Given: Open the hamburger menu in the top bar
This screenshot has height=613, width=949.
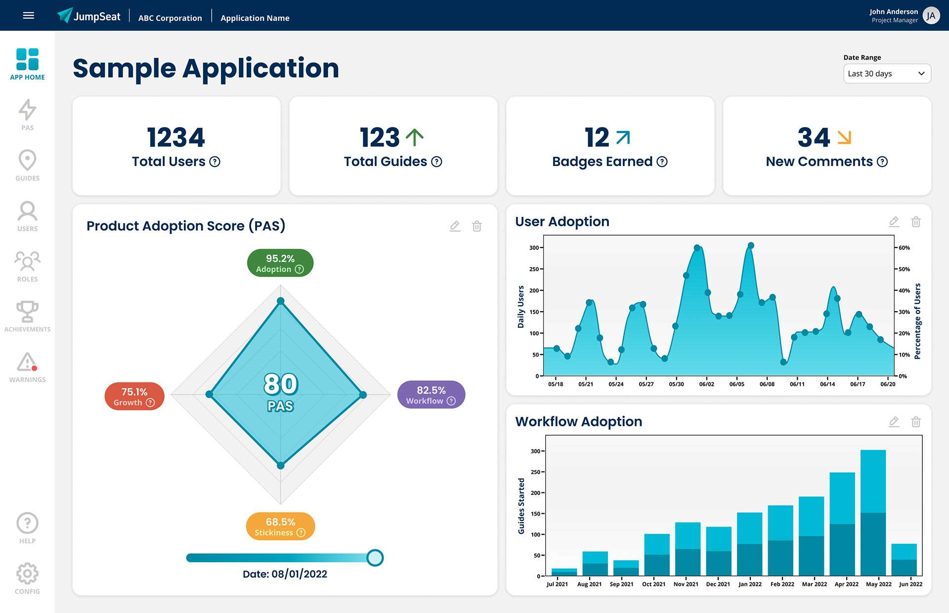Looking at the screenshot, I should coord(29,15).
